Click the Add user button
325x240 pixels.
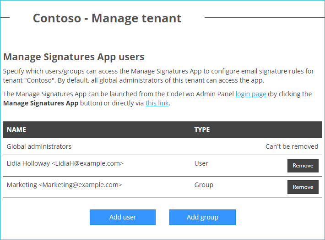123,217
